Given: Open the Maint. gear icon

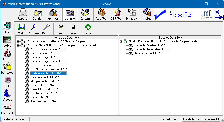Looking at the screenshot, I should click(x=147, y=14).
